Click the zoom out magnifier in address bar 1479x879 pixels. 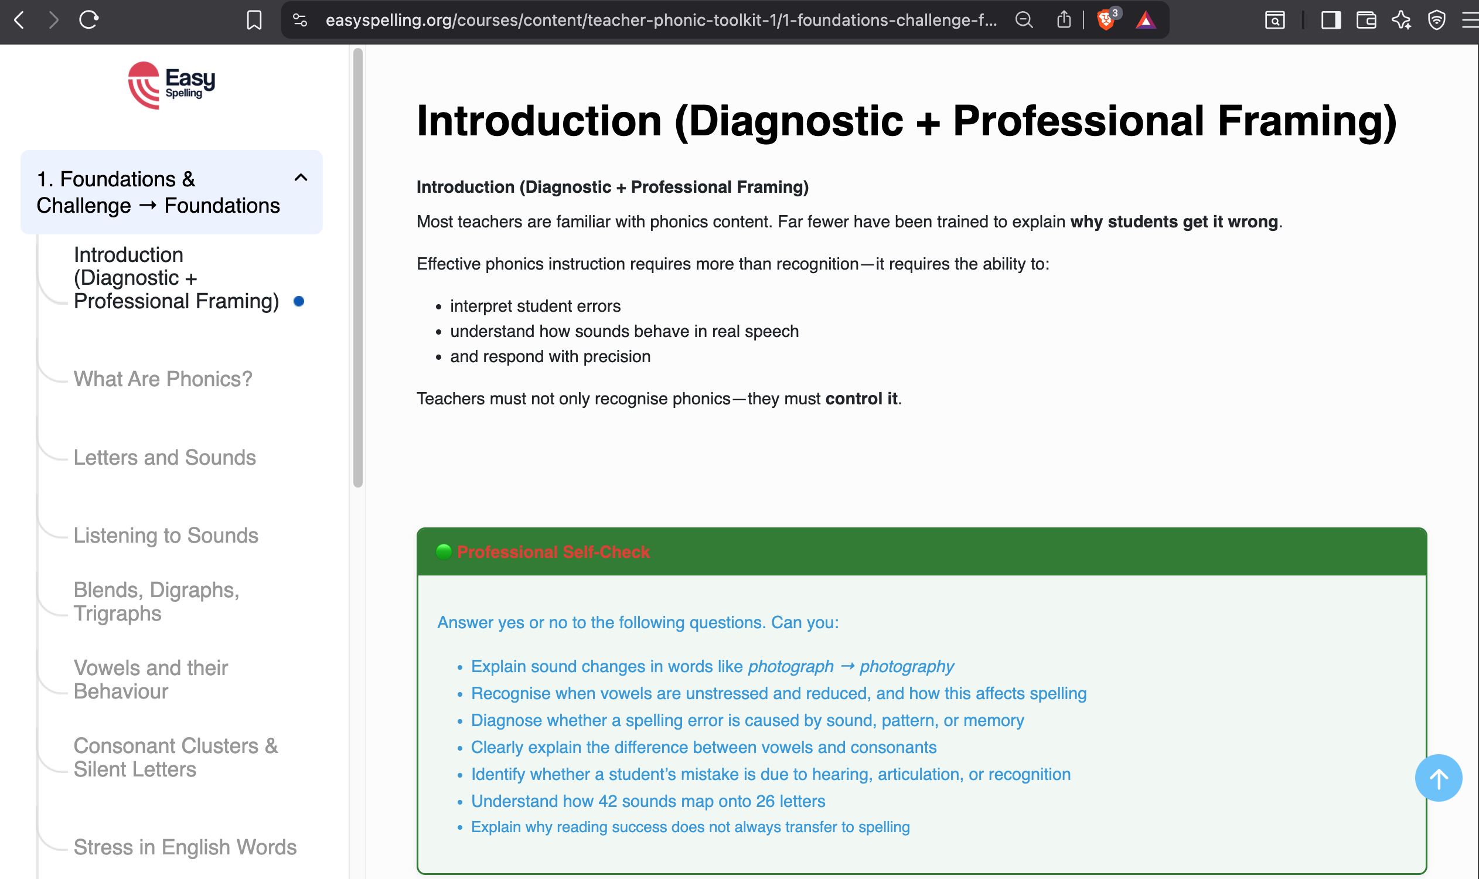[x=1024, y=19]
